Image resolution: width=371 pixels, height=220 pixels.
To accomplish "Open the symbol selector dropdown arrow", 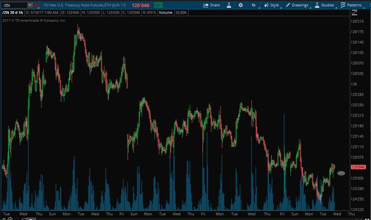I will tap(30, 5).
